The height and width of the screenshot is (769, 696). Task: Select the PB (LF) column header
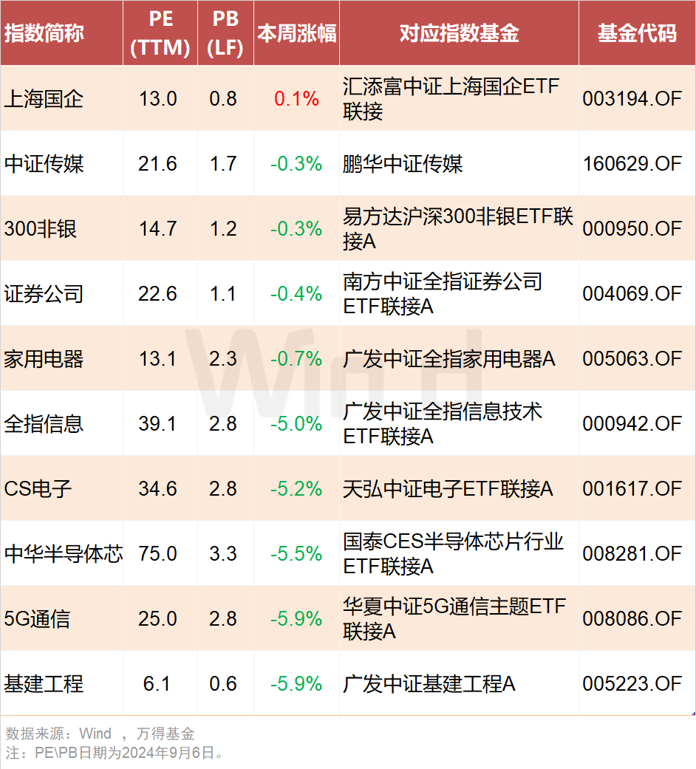[x=225, y=33]
